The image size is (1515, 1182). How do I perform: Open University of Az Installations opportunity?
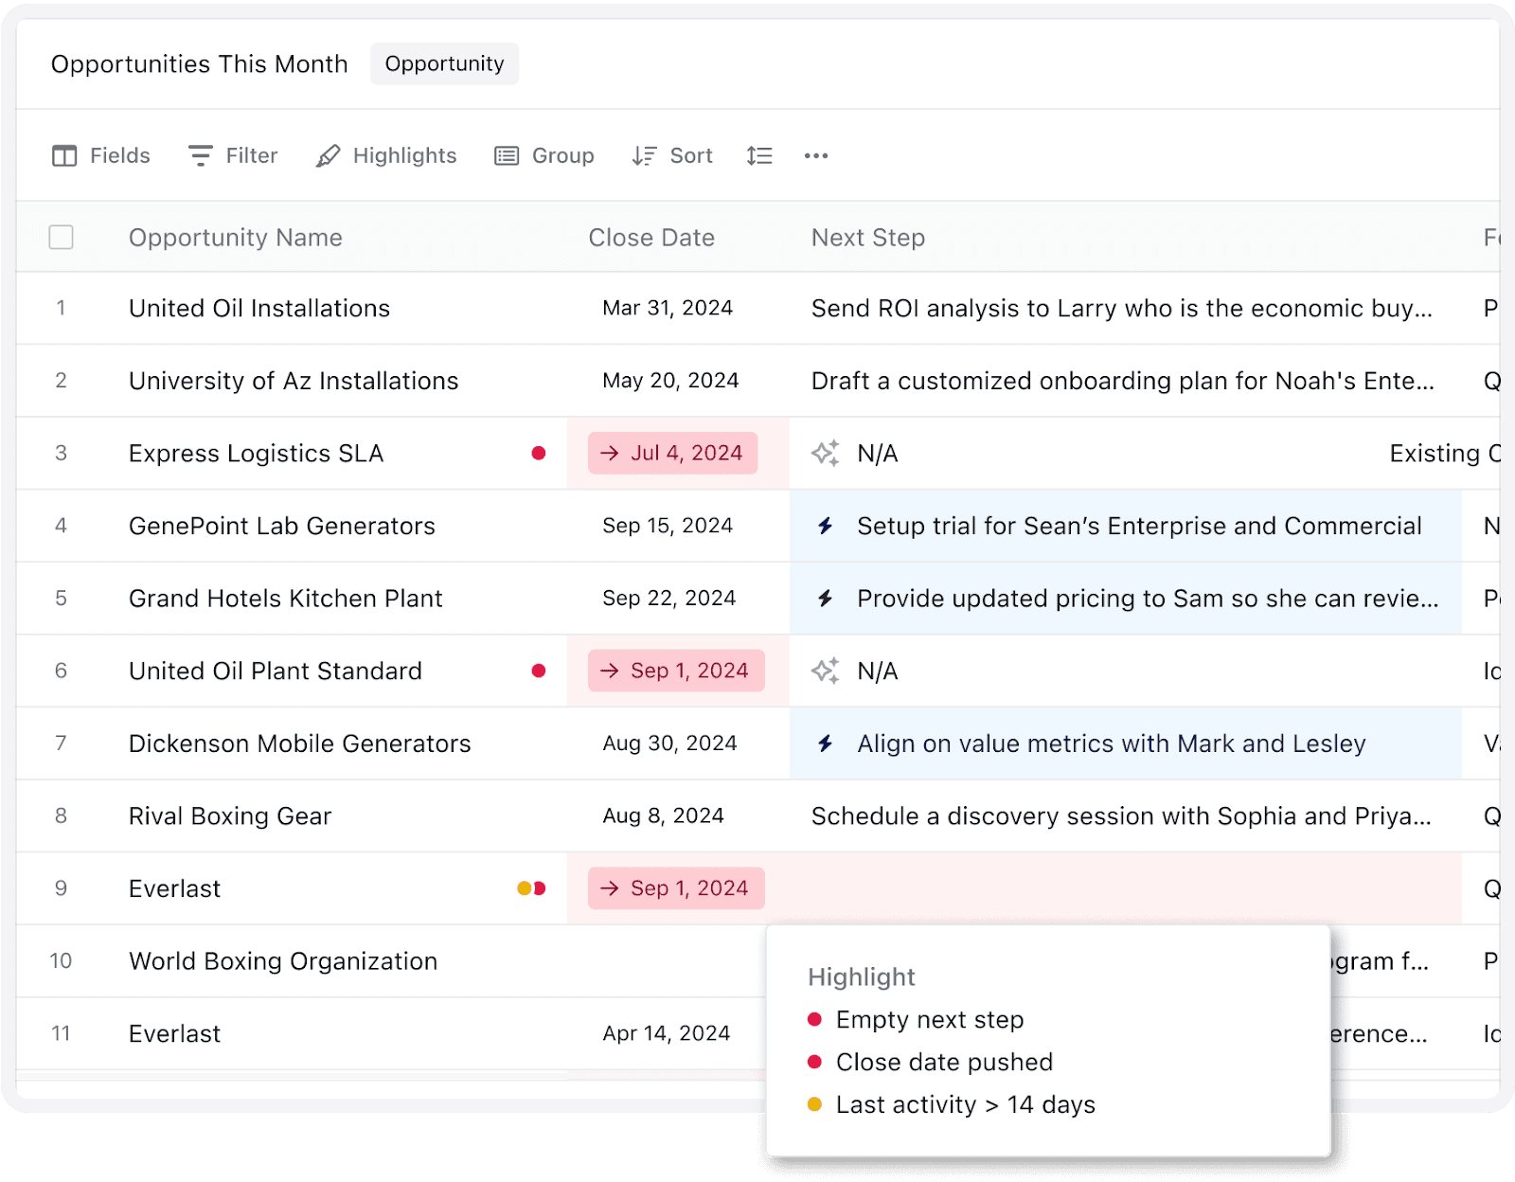(x=294, y=381)
